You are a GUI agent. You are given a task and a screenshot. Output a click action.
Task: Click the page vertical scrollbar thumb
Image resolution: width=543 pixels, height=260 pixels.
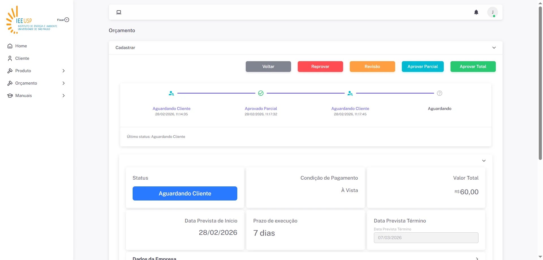coord(540,83)
